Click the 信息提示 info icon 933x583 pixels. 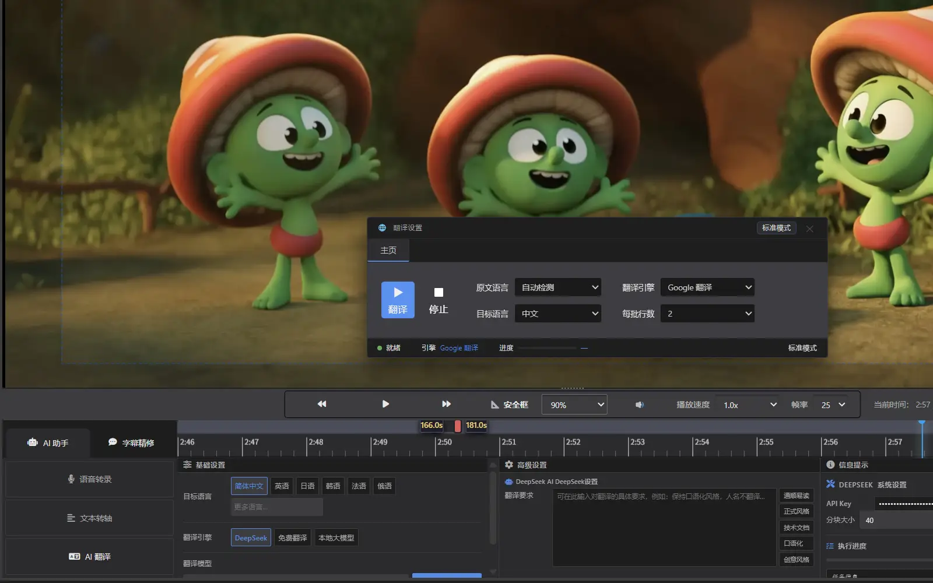click(830, 465)
